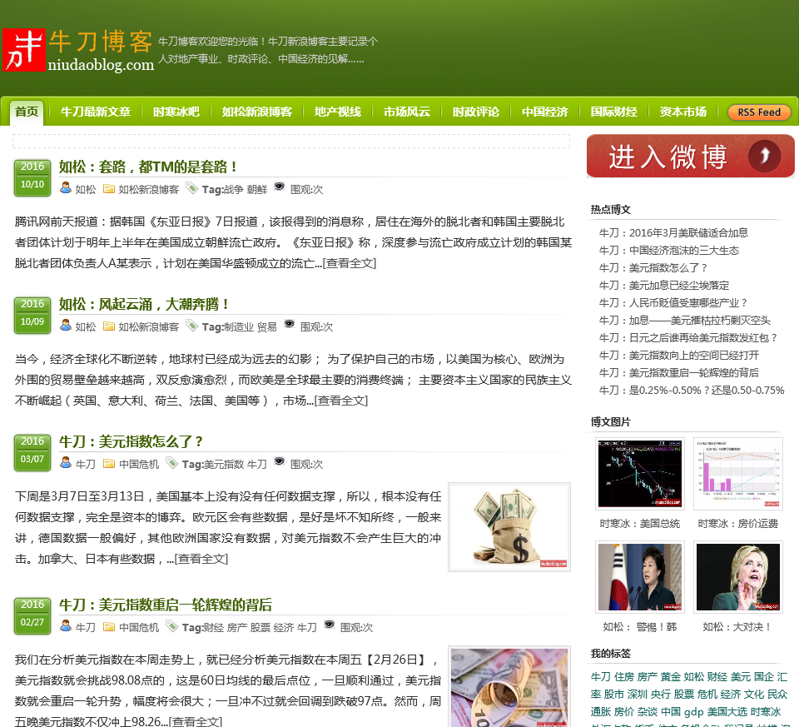
Task: Open sidebar hot post 牛刀：美元指数怎么了？
Action: [653, 267]
